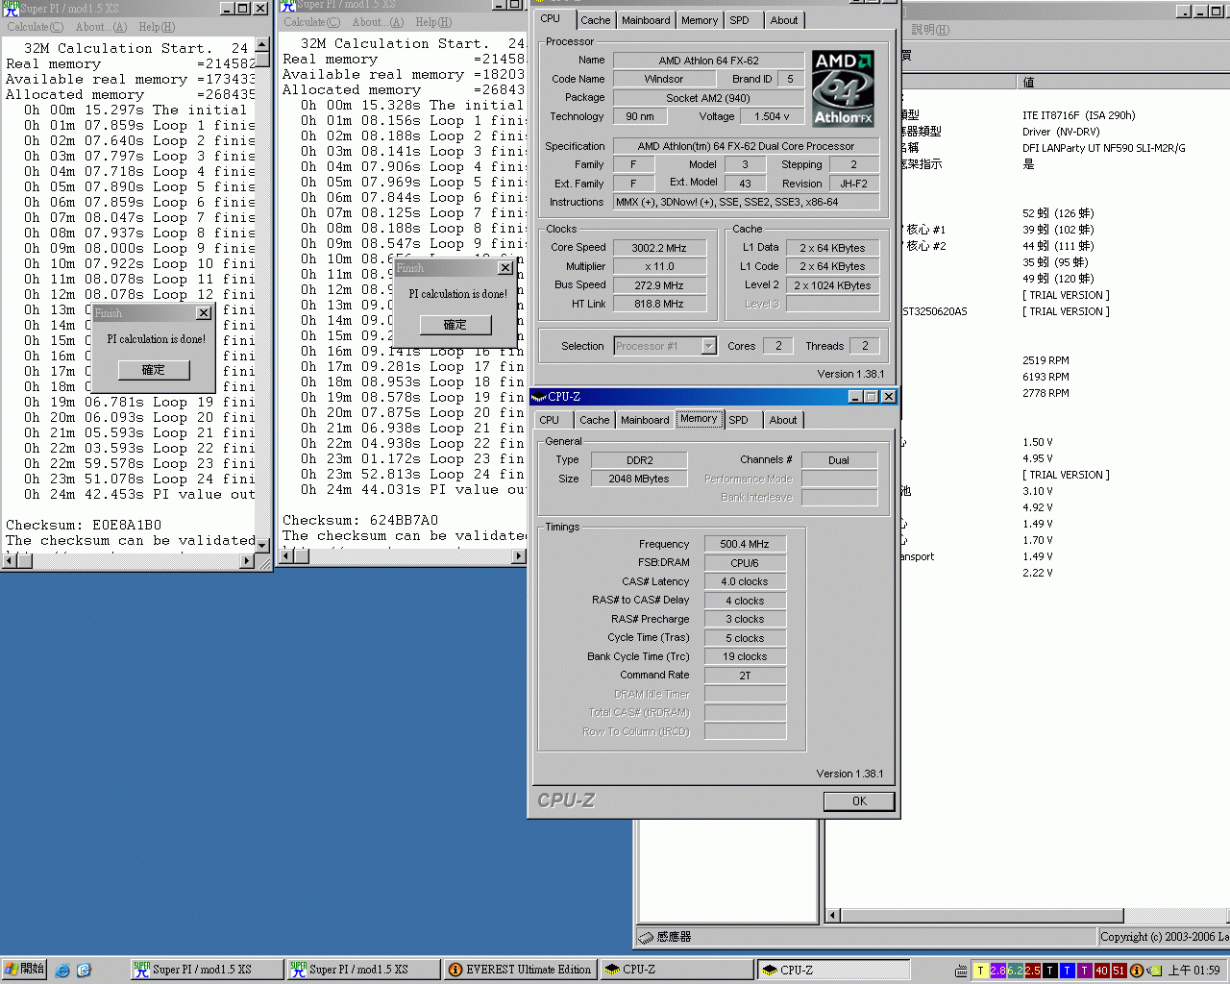1230x984 pixels.
Task: Click the yellow T tray icon
Action: (980, 971)
